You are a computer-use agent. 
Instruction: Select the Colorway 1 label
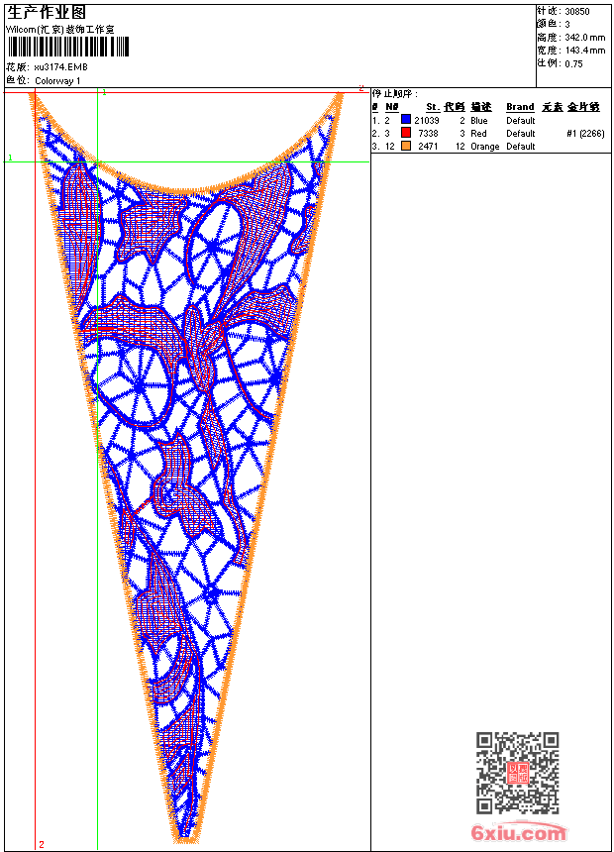[57, 81]
